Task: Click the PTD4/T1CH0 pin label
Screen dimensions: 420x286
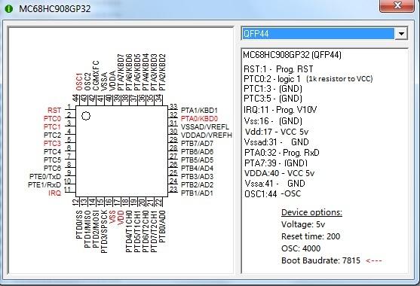Action: coord(129,232)
